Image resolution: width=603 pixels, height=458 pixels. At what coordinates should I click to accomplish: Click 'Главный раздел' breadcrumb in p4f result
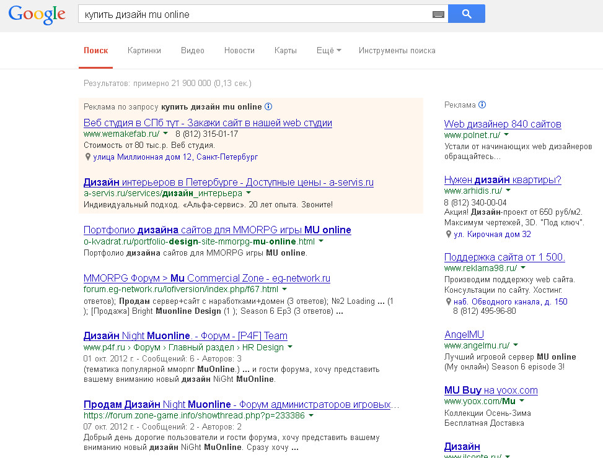[x=201, y=347]
